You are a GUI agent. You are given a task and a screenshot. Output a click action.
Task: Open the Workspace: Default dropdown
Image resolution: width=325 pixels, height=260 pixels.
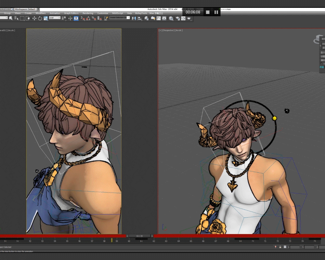pos(25,9)
